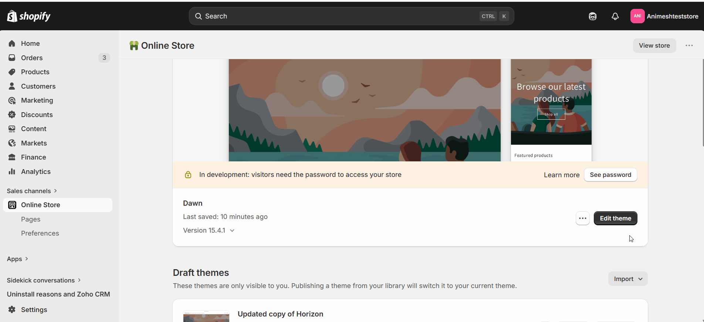Click the Dawn mobile theme preview
This screenshot has width=704, height=322.
pos(551,110)
